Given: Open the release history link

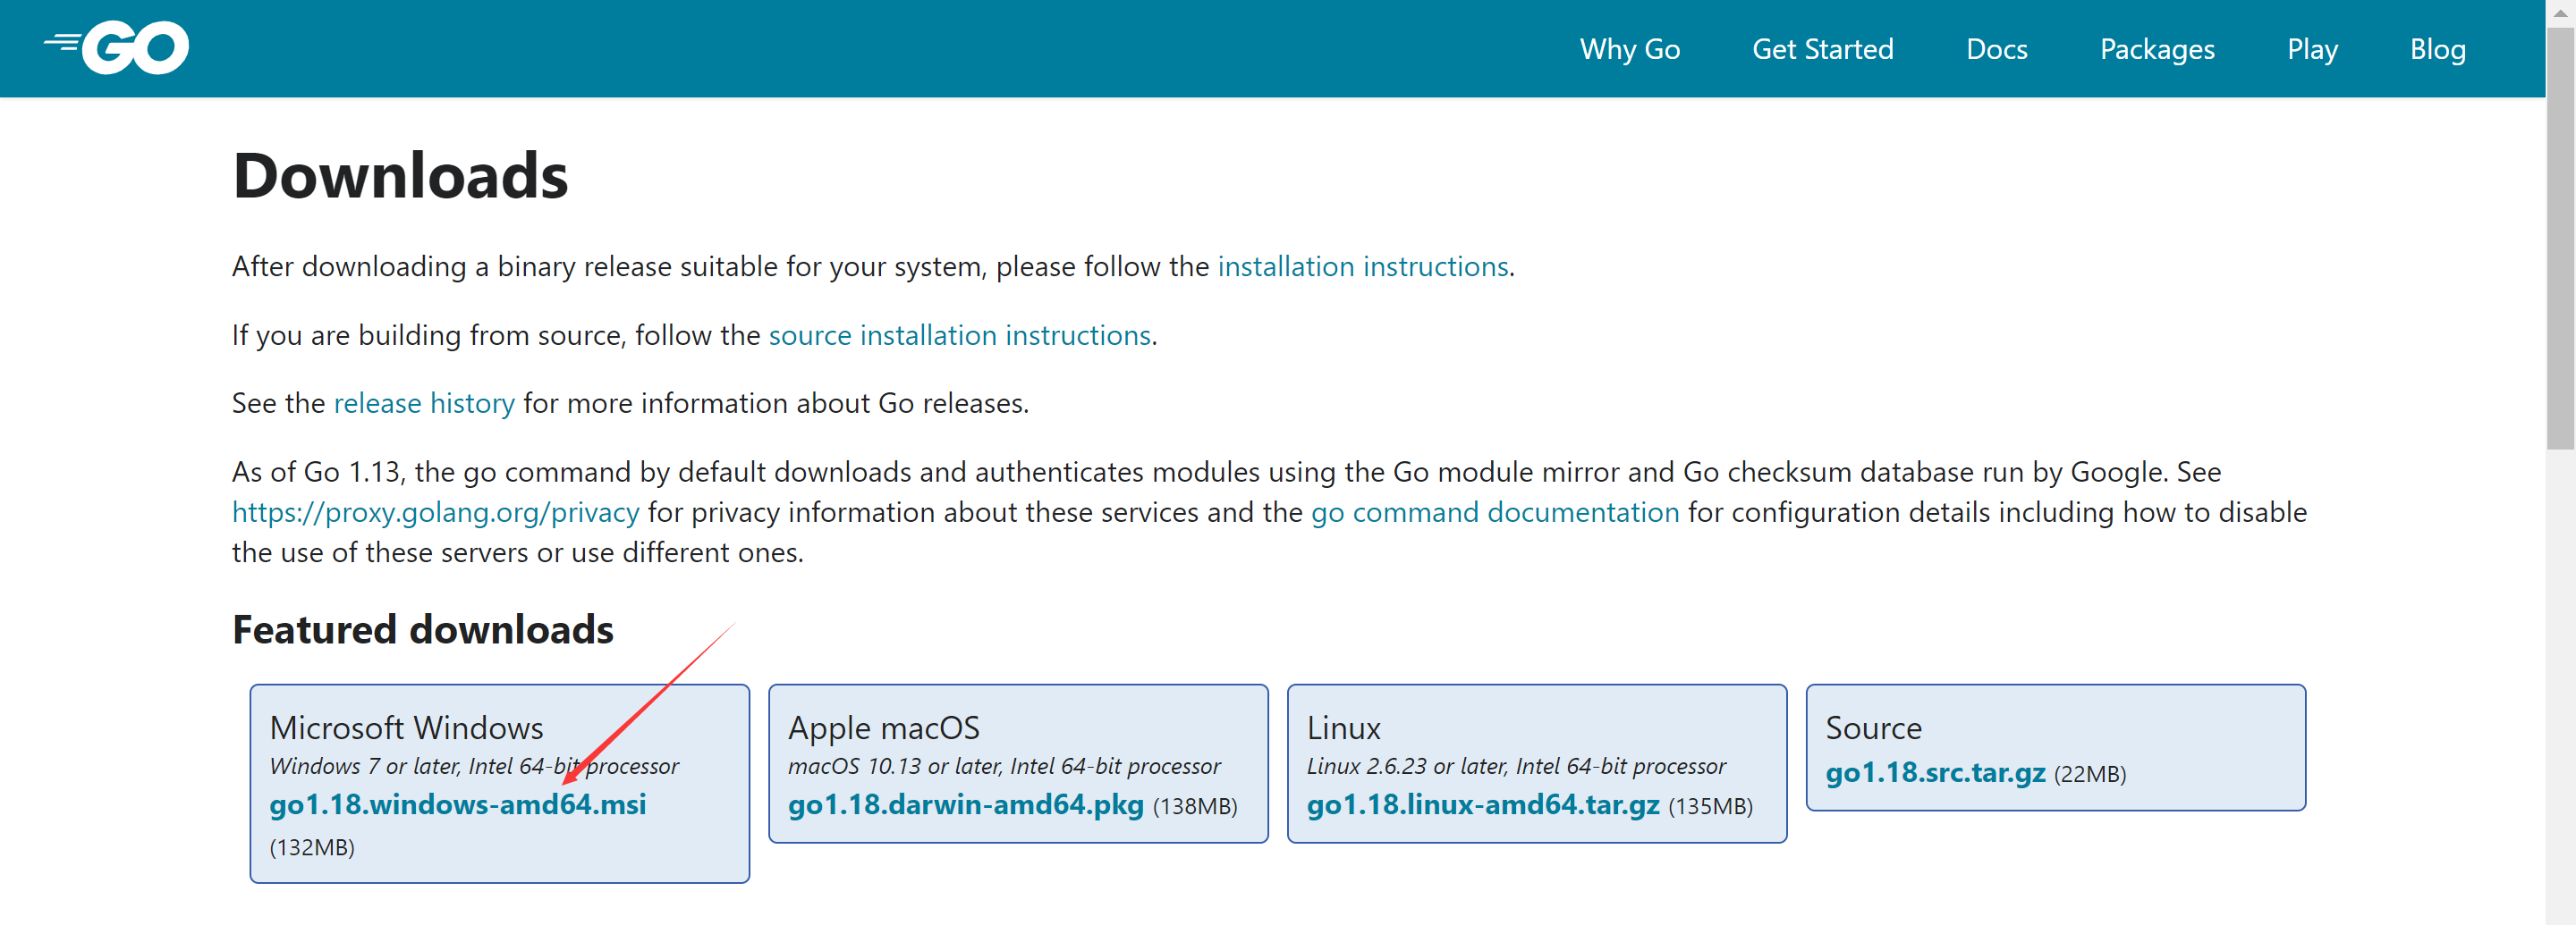Looking at the screenshot, I should [424, 404].
